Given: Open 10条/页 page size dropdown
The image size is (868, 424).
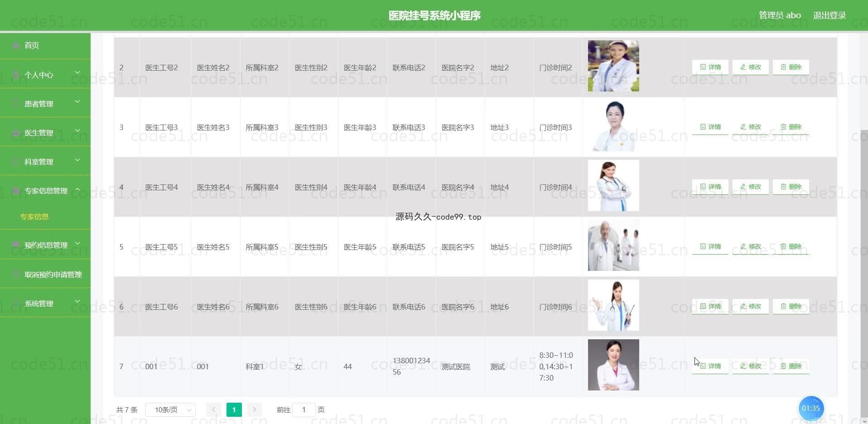Looking at the screenshot, I should [170, 410].
